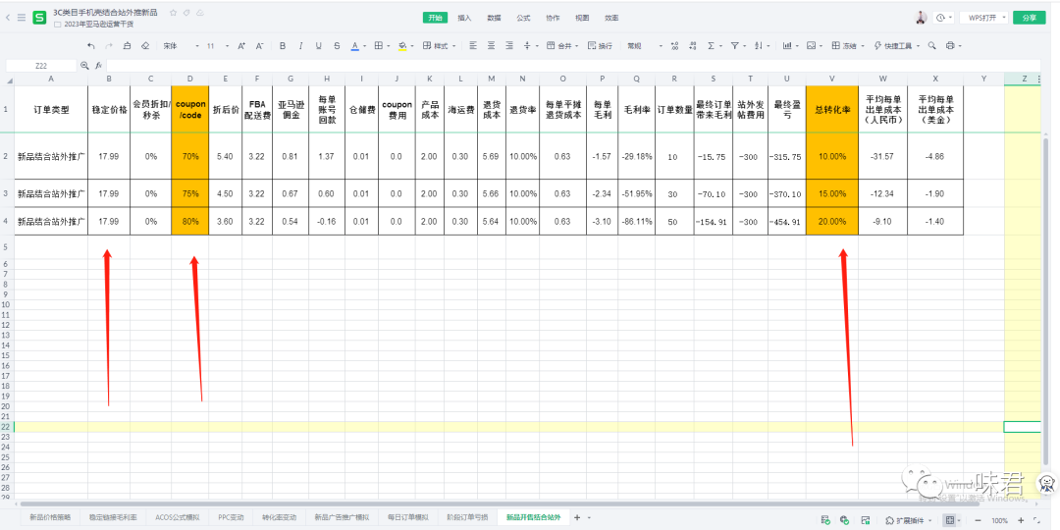Viewport: 1060px width, 530px height.
Task: Click the formula bar input field
Action: point(491,65)
